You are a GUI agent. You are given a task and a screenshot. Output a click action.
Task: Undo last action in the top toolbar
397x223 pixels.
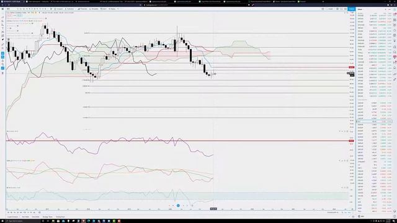(118, 9)
